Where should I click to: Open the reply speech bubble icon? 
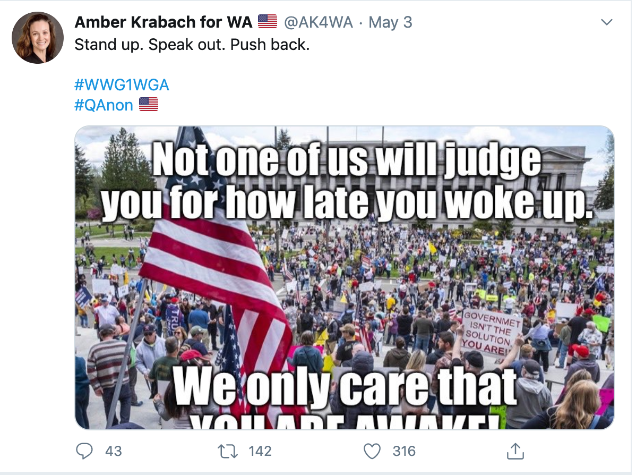pos(84,451)
